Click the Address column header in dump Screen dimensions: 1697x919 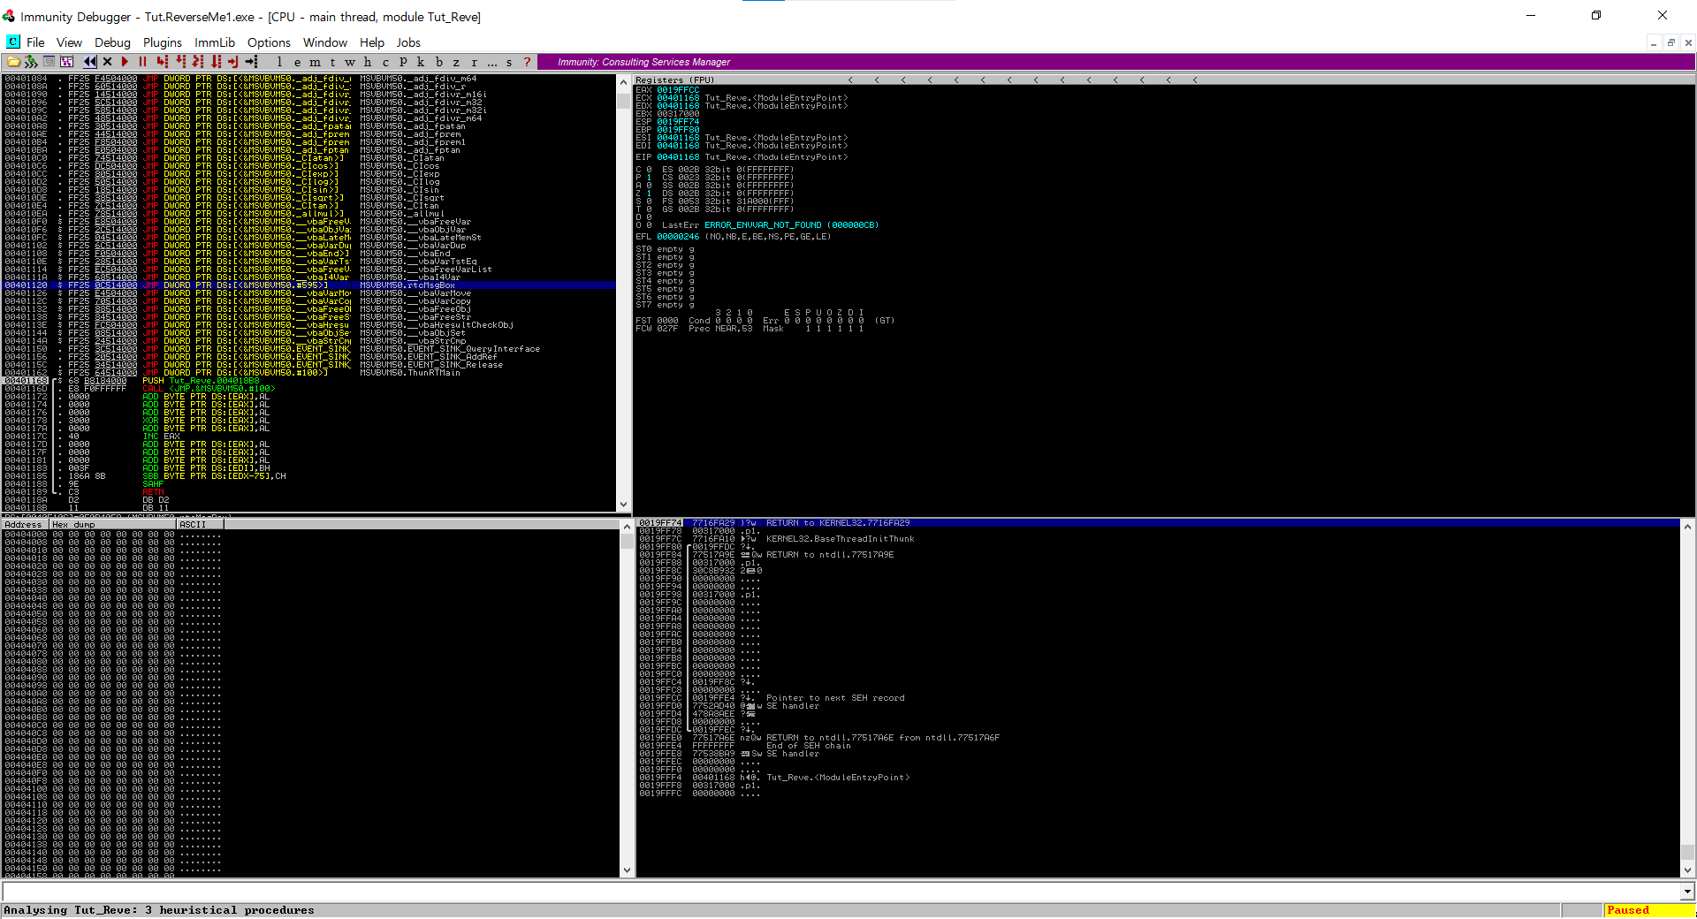click(25, 524)
